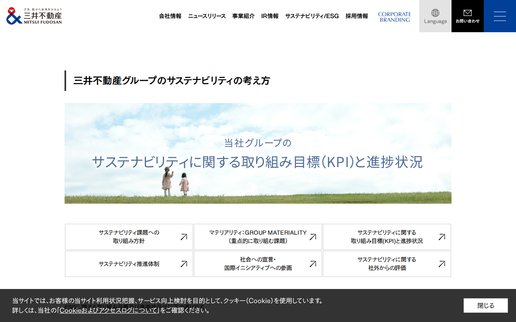Open the ニュースリリース menu
516x322 pixels.
pyautogui.click(x=207, y=16)
